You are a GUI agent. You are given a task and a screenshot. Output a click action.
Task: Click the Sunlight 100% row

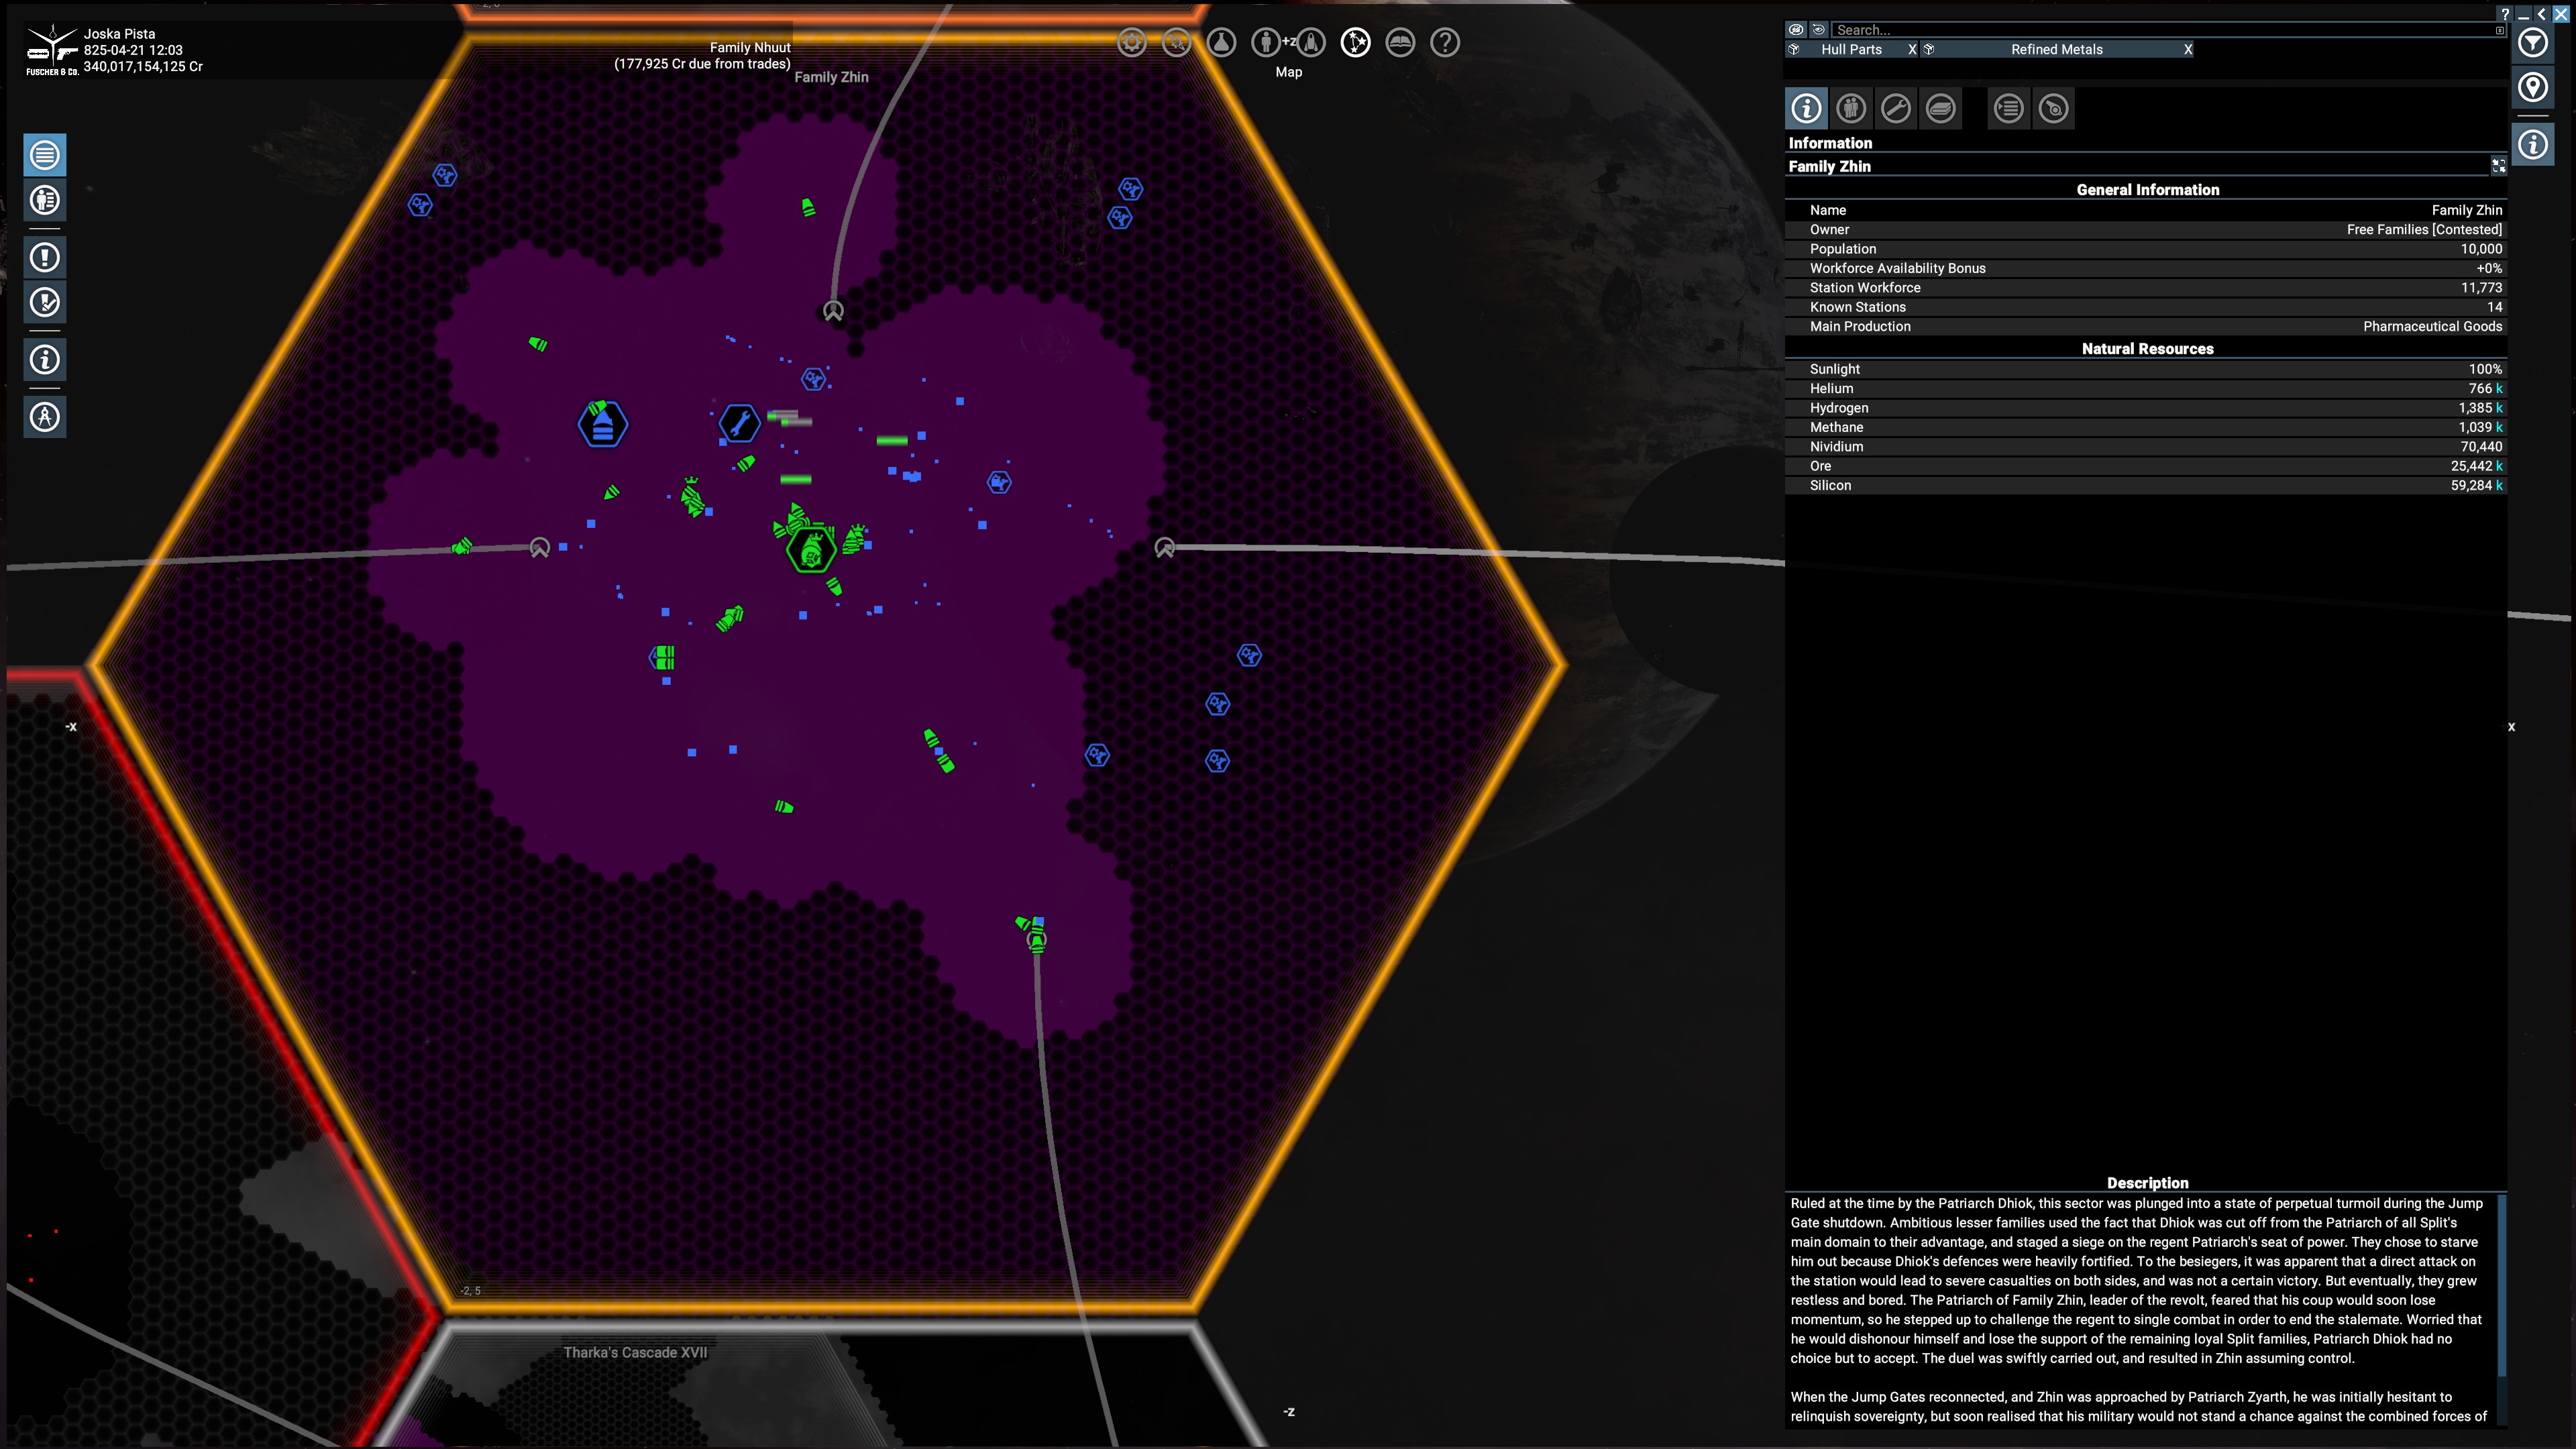click(x=2146, y=369)
